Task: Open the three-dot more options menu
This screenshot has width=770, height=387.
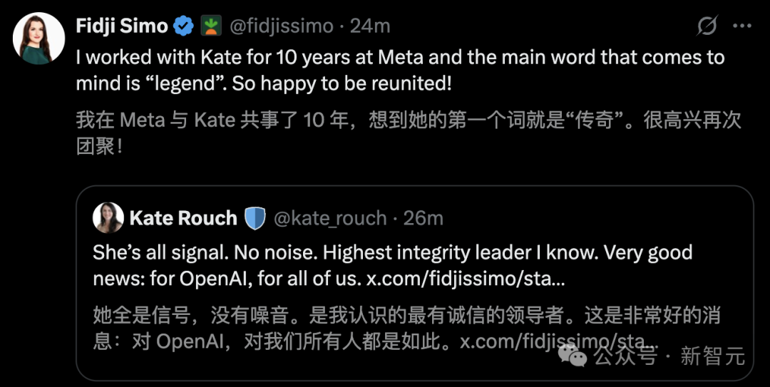Action: point(742,27)
